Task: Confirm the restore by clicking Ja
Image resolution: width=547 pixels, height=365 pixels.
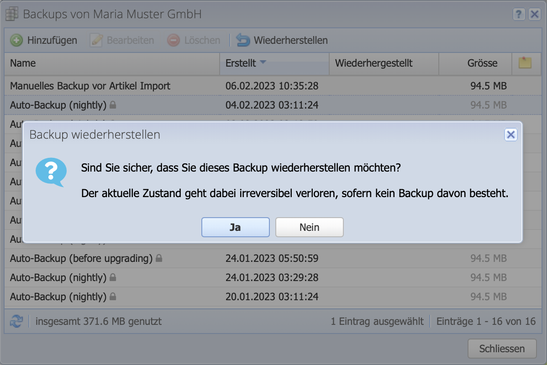Action: click(235, 227)
